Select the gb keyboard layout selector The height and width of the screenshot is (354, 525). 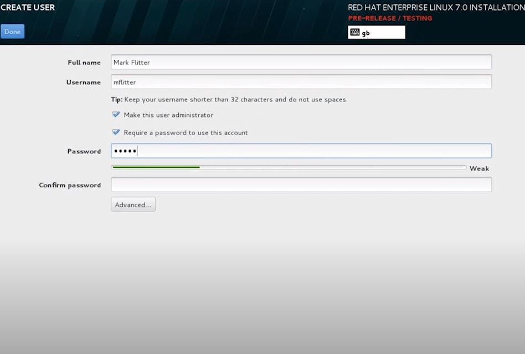tap(377, 32)
